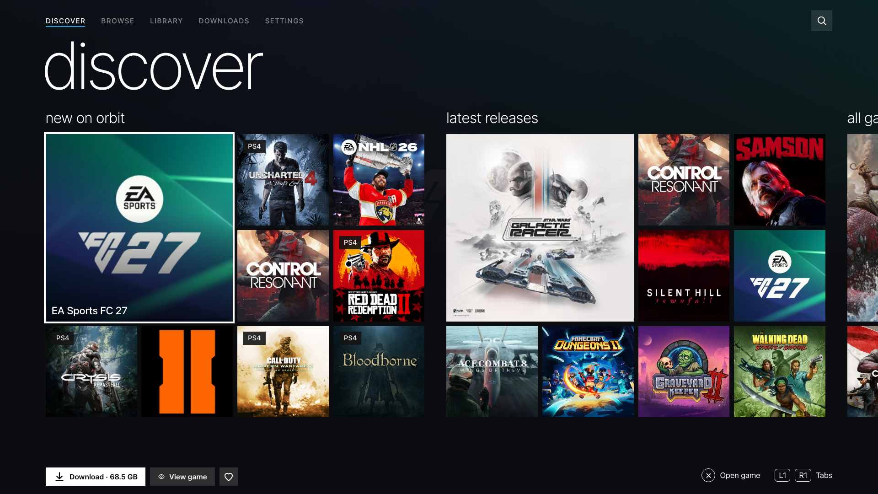Viewport: 878px width, 494px height.
Task: Open the Downloads tab
Action: [224, 21]
